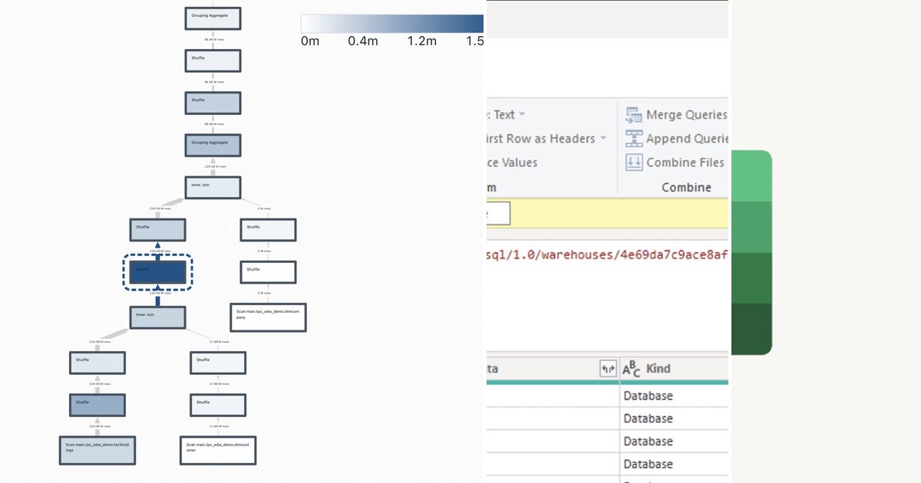Click inside the warehouse URL formula bar

pos(606,255)
